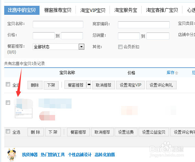Select the listed item's checkbox

8,102
